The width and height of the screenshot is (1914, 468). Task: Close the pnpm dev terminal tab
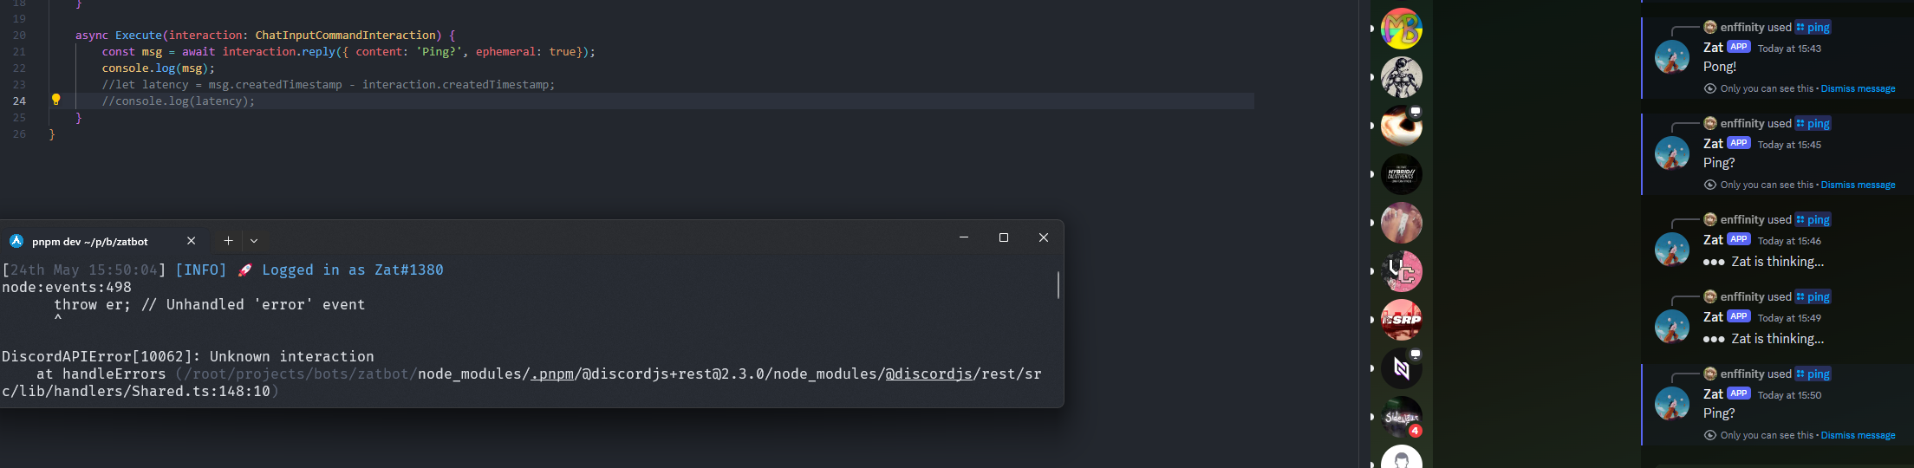(x=192, y=241)
